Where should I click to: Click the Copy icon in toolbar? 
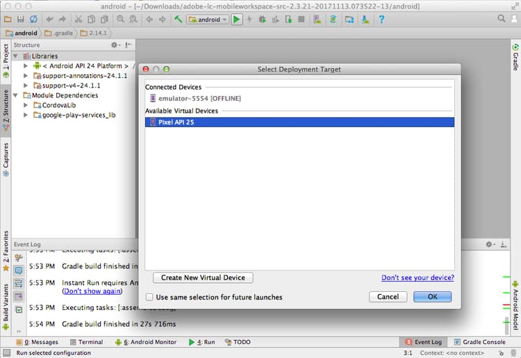click(x=92, y=19)
